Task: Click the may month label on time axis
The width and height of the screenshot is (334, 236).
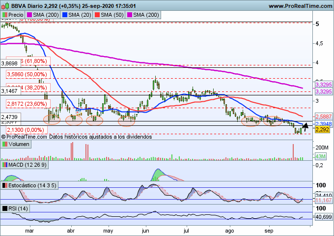Action: (x=108, y=231)
